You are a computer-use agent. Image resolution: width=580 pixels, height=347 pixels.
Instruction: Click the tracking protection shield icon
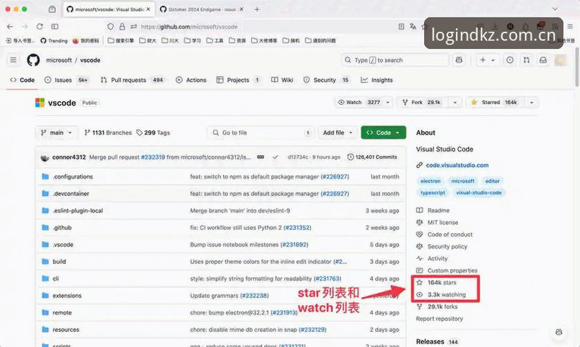(110, 27)
